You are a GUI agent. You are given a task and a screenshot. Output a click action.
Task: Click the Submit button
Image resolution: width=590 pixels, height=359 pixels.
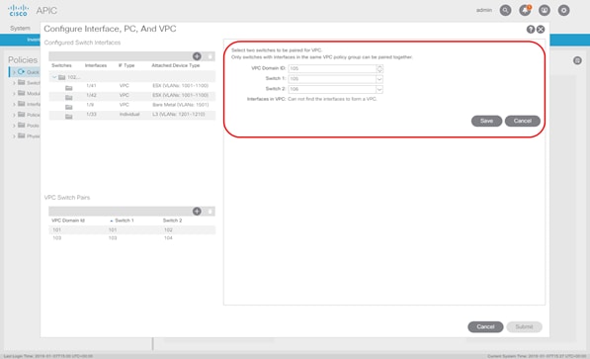[x=524, y=327]
